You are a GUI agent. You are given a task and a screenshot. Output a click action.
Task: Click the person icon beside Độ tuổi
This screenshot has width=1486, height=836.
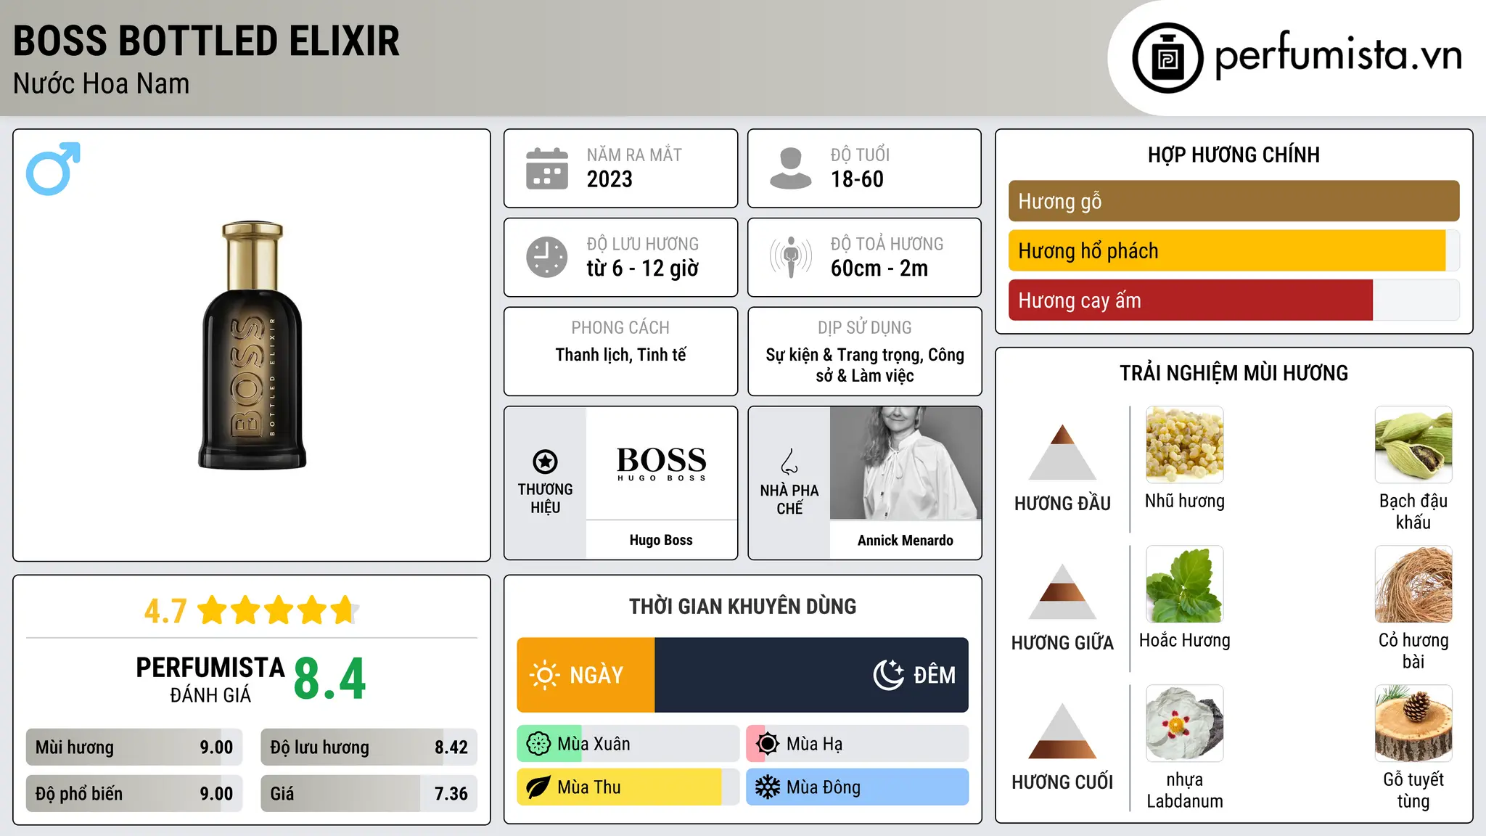click(x=791, y=168)
